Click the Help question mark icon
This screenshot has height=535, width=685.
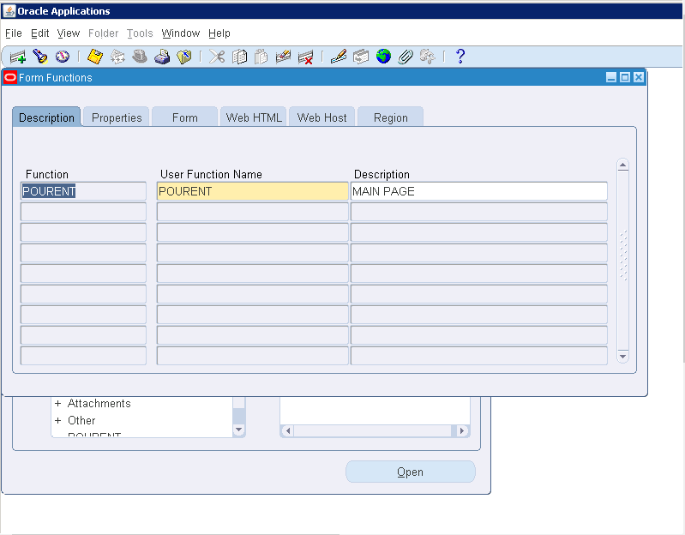point(460,57)
